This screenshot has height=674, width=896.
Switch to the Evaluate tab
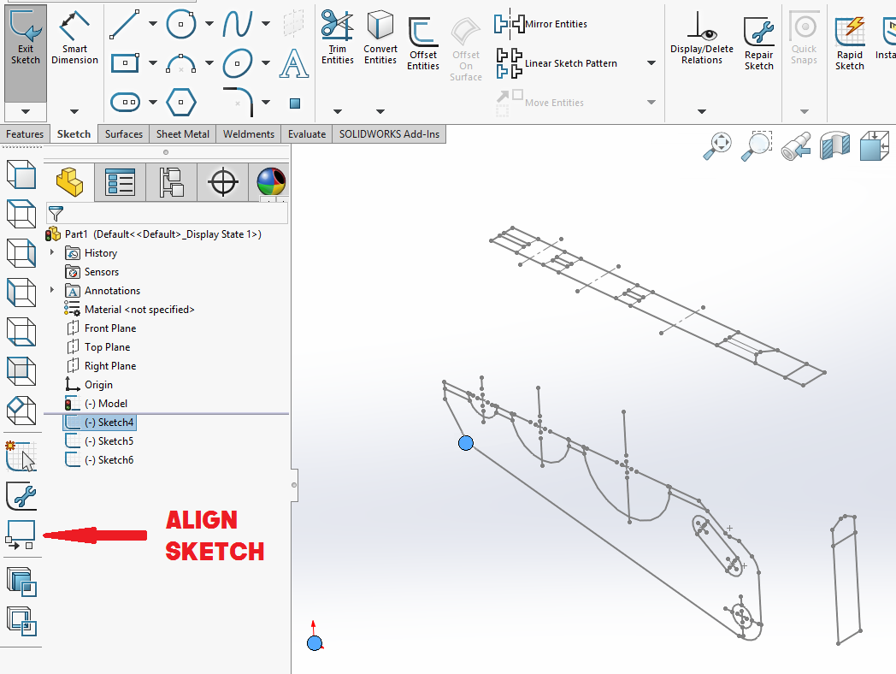307,133
